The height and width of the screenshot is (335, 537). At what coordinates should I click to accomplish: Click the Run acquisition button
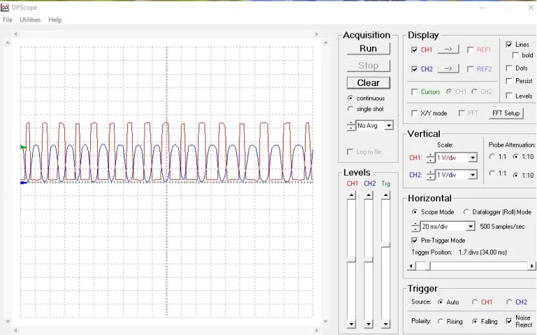coord(368,49)
